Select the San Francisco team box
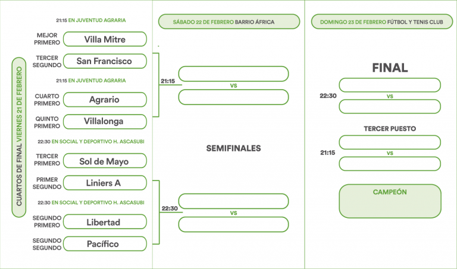The width and height of the screenshot is (457, 269). 104,61
